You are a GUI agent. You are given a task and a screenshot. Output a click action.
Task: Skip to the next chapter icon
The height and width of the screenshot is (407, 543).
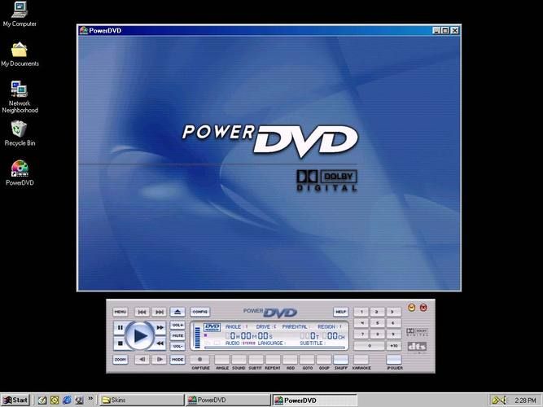coord(160,312)
